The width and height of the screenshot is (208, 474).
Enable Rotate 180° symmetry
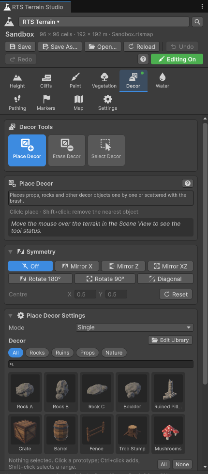click(x=41, y=279)
